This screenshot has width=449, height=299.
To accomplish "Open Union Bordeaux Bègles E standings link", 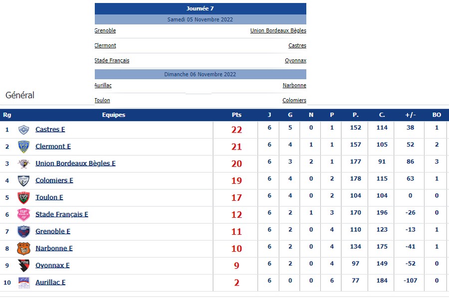I will point(75,163).
